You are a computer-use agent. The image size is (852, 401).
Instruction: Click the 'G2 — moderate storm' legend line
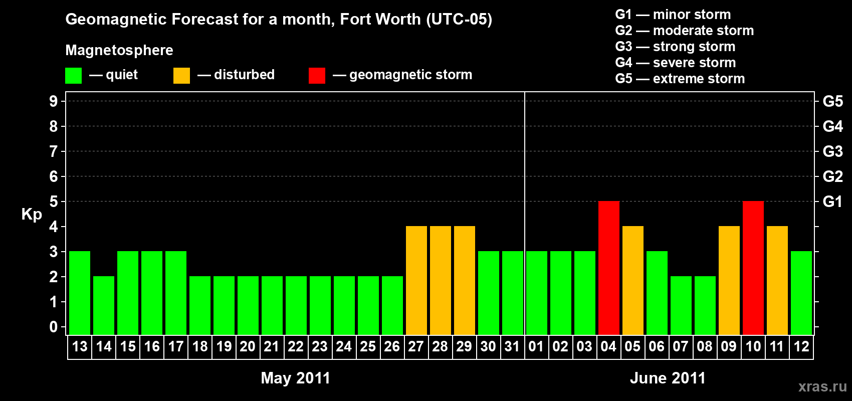point(685,31)
